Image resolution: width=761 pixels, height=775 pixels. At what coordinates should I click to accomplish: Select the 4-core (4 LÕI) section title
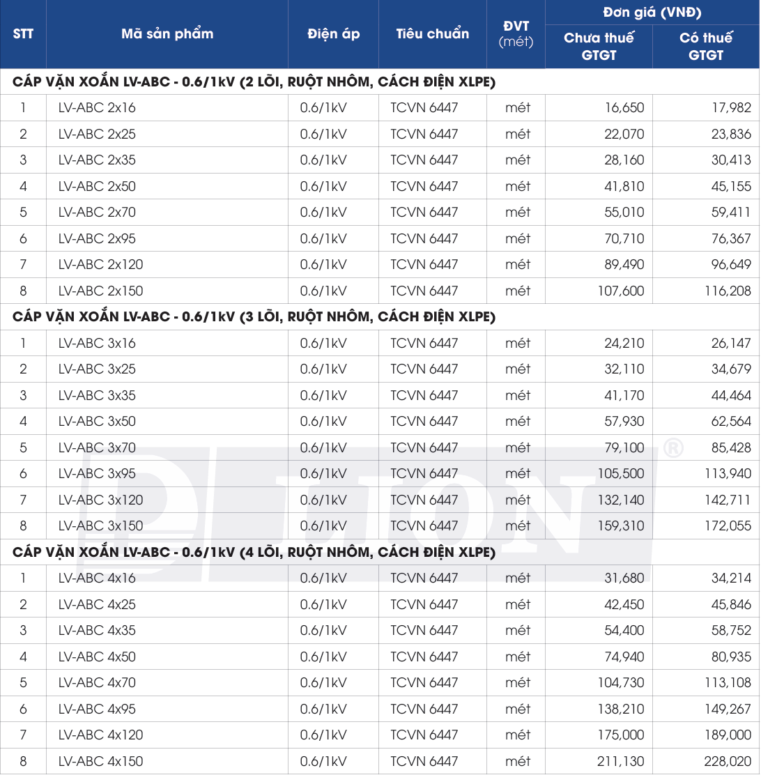click(254, 553)
